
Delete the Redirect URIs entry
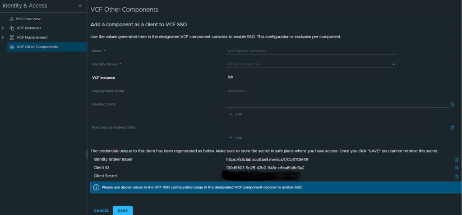[452, 104]
